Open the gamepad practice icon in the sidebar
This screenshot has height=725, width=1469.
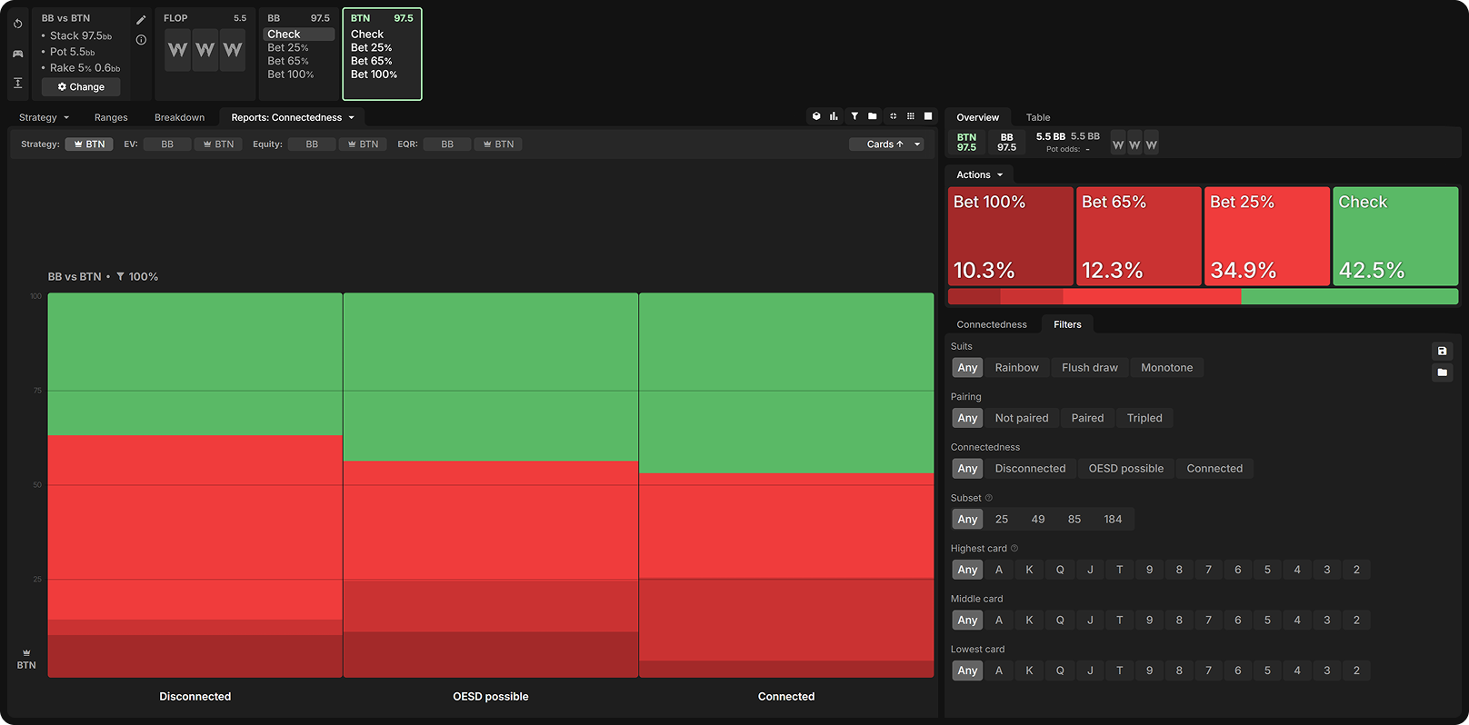coord(17,54)
